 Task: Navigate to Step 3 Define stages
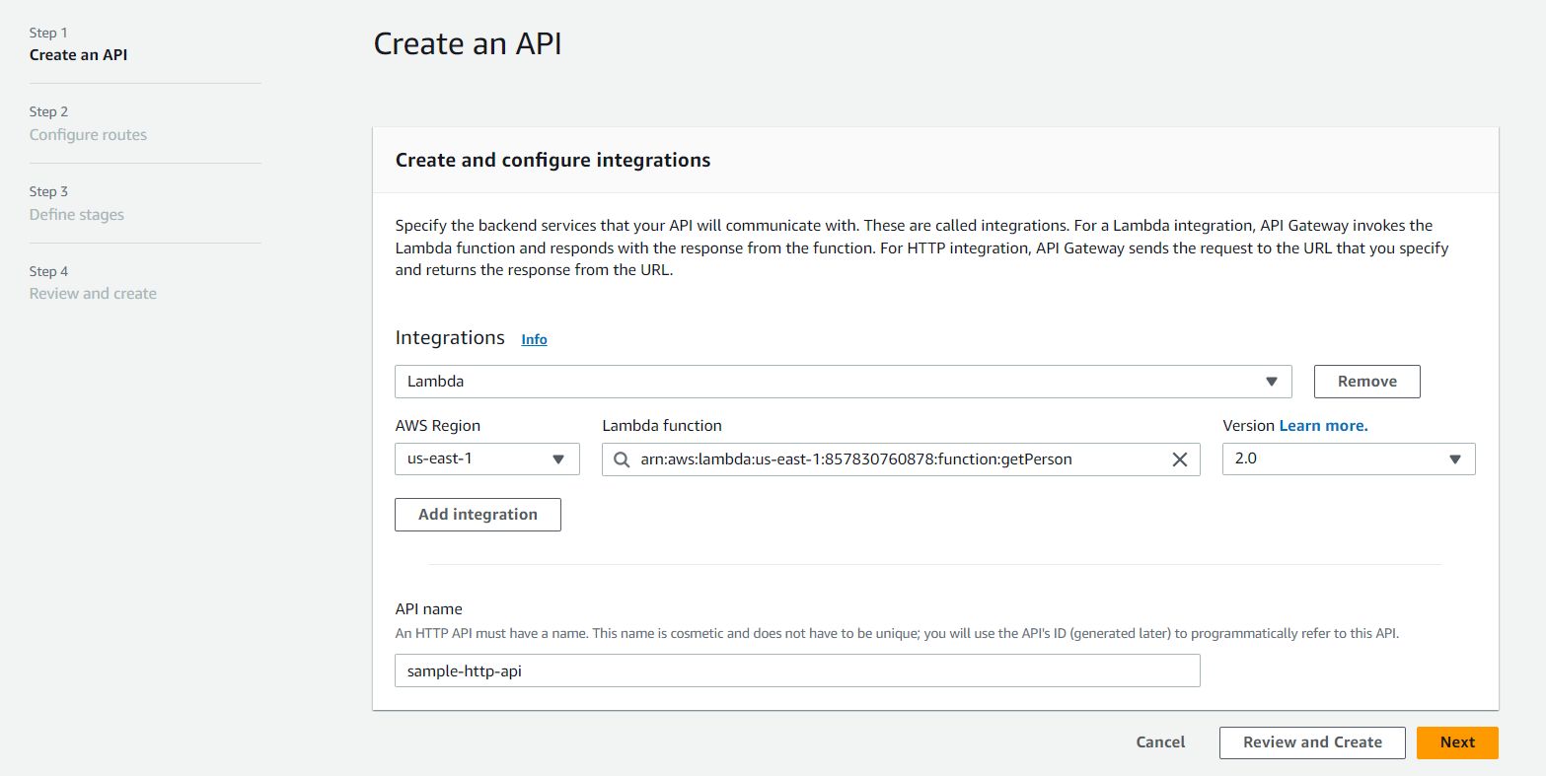tap(77, 215)
